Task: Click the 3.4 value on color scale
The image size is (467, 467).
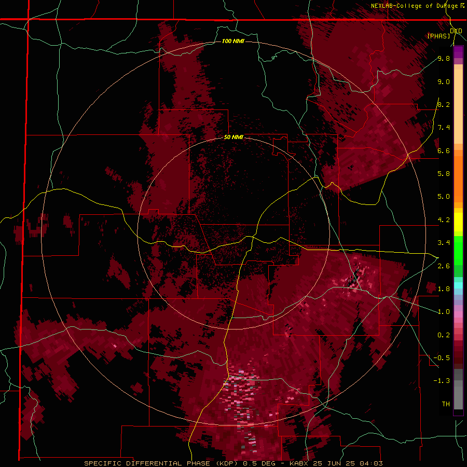Action: (444, 243)
